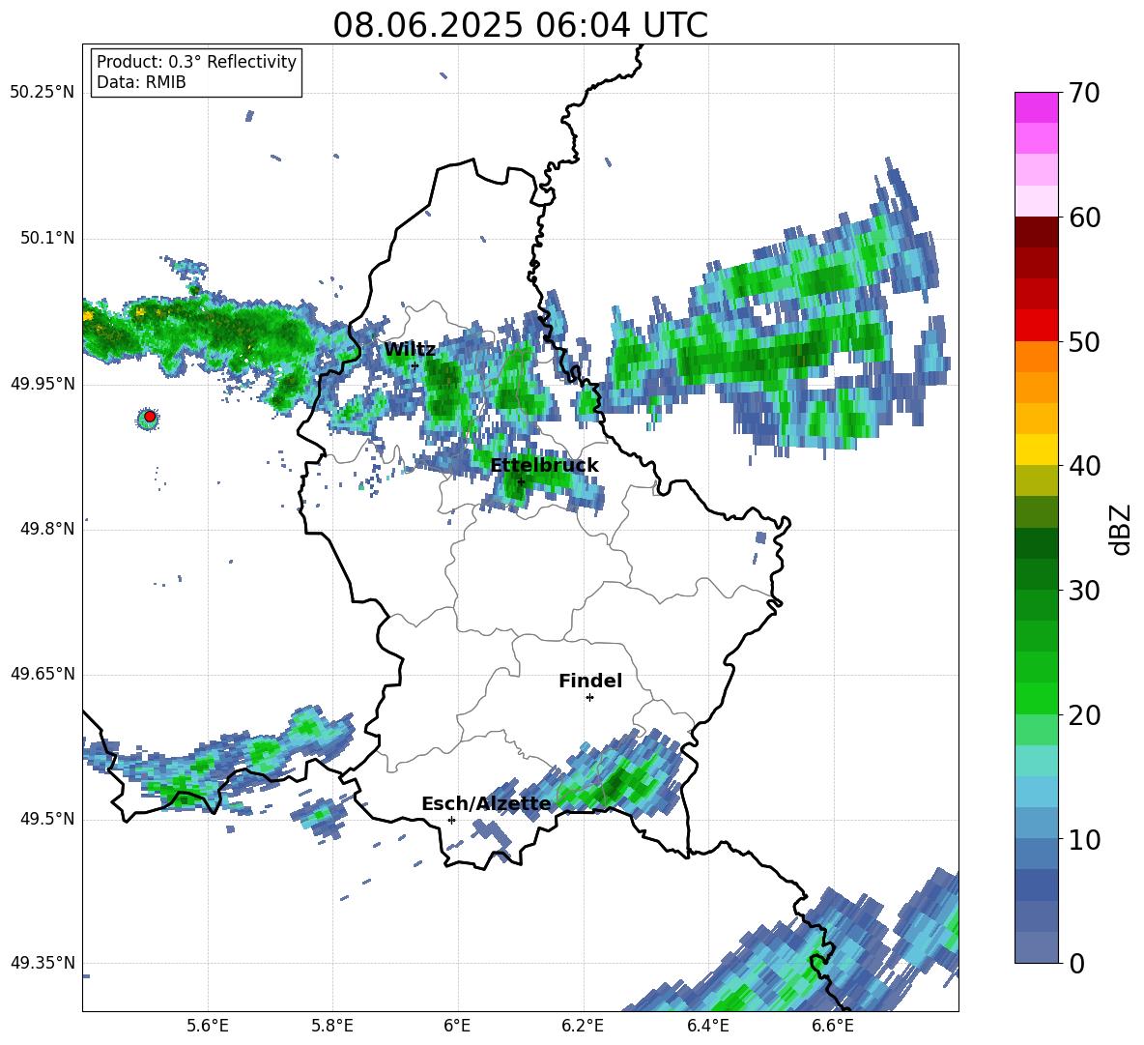Click the 6°E longitude label
The width and height of the screenshot is (1144, 1045).
click(x=457, y=1027)
